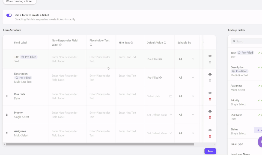Hide the Title field using eye icon

(x=210, y=56)
